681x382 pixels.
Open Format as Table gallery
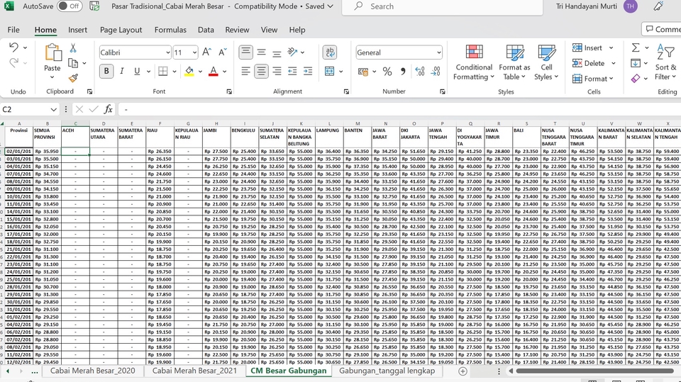coord(514,63)
